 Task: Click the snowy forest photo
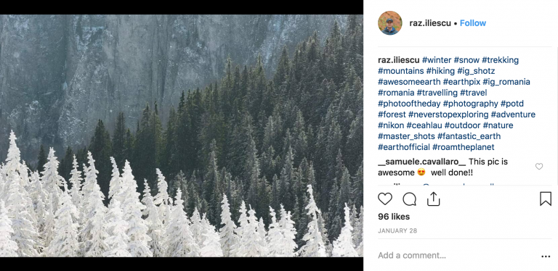[182, 135]
